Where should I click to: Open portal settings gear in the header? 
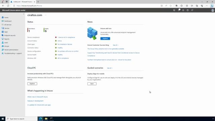point(183,10)
